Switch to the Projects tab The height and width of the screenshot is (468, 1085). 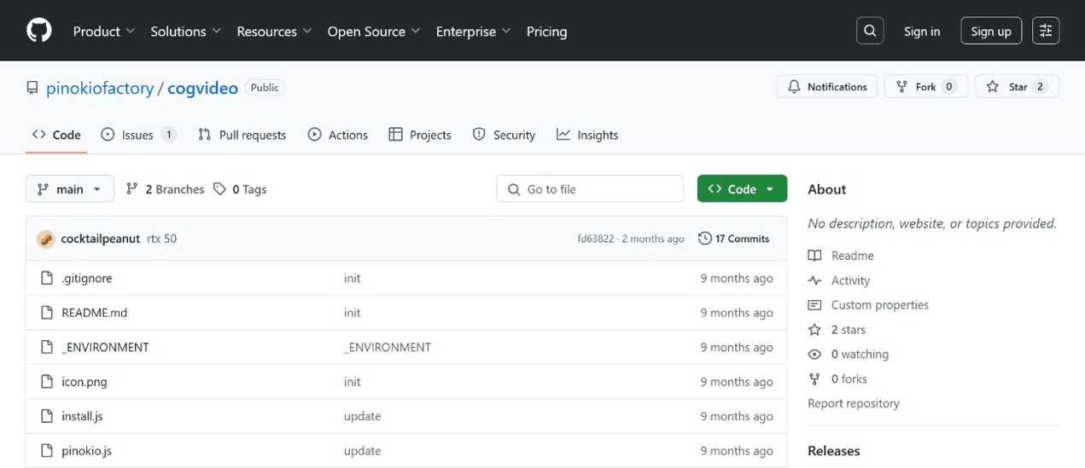[x=420, y=135]
